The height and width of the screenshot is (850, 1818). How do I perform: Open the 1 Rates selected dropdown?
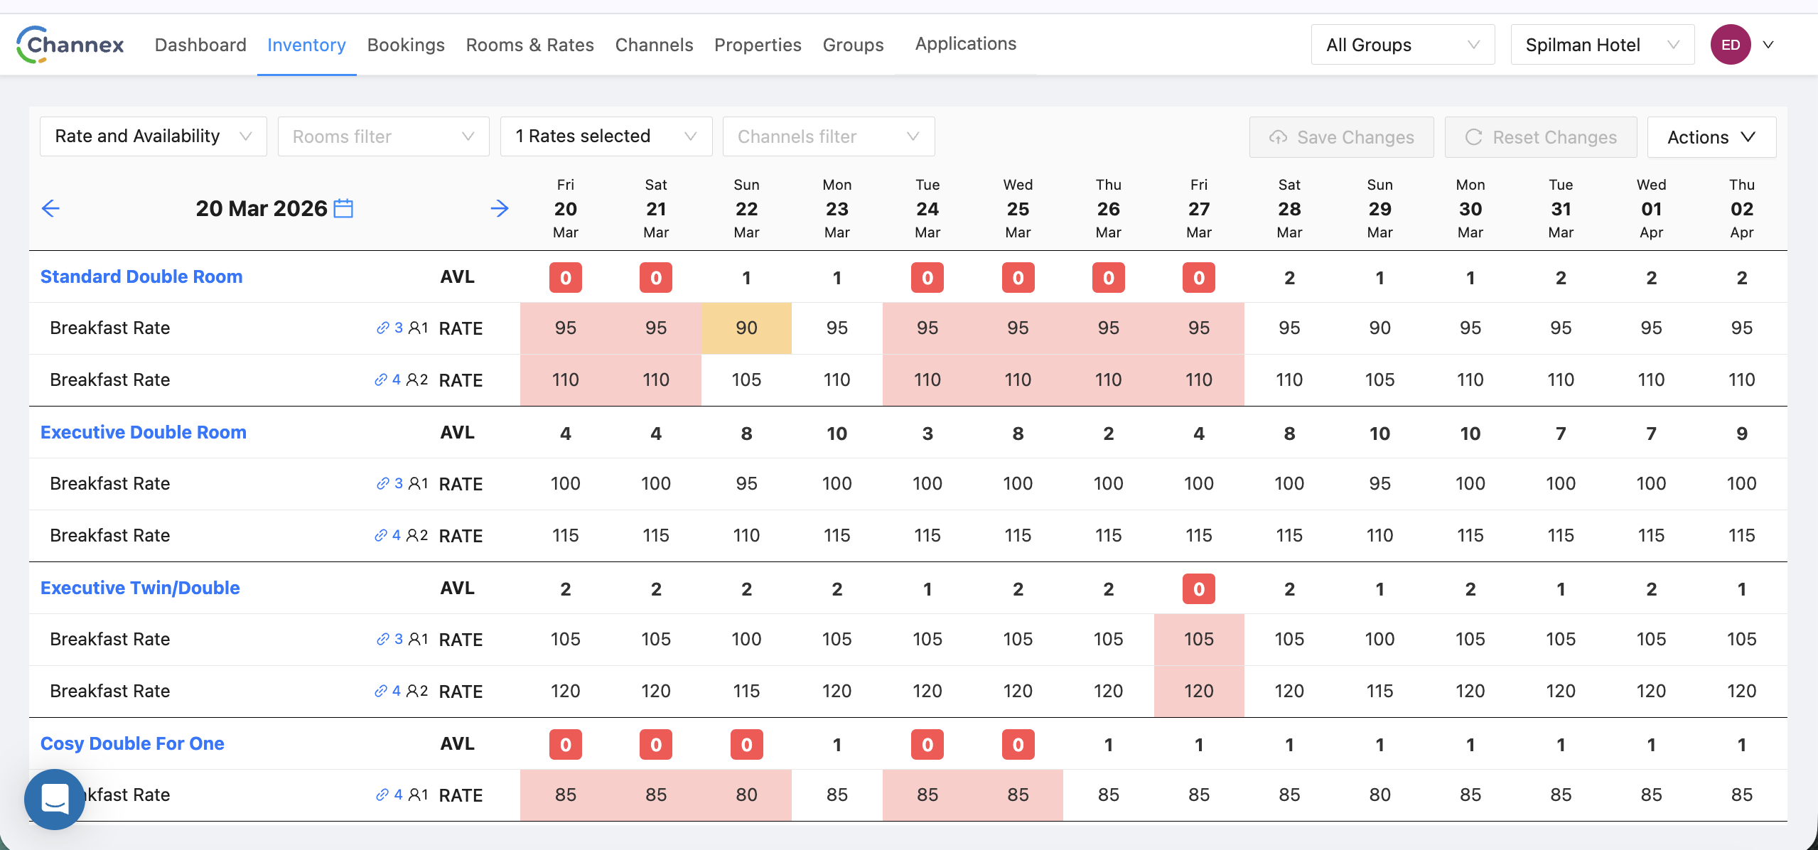pyautogui.click(x=606, y=136)
